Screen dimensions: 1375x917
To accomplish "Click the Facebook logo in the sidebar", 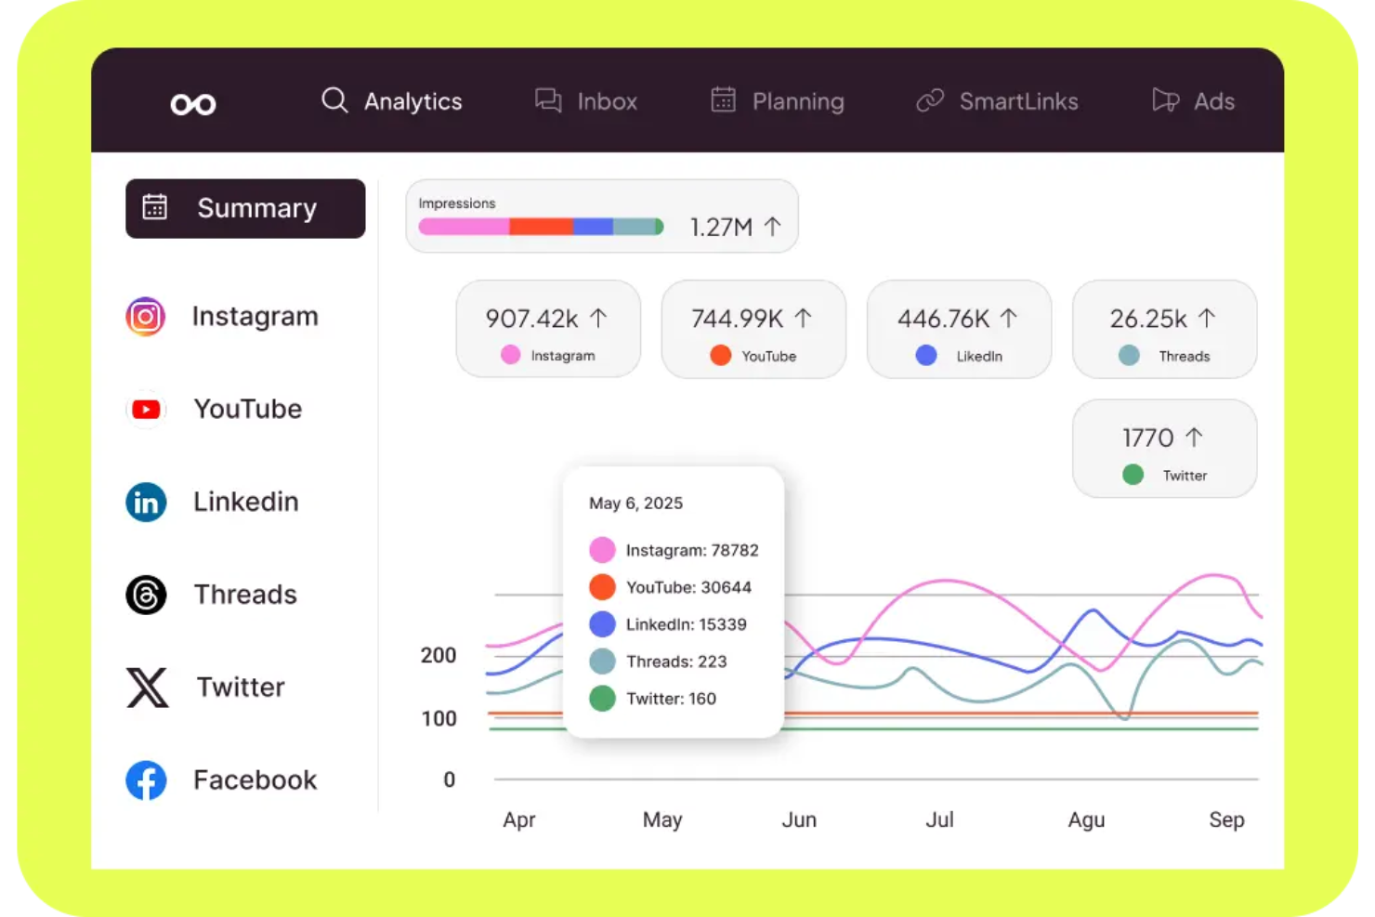I will coord(146,780).
